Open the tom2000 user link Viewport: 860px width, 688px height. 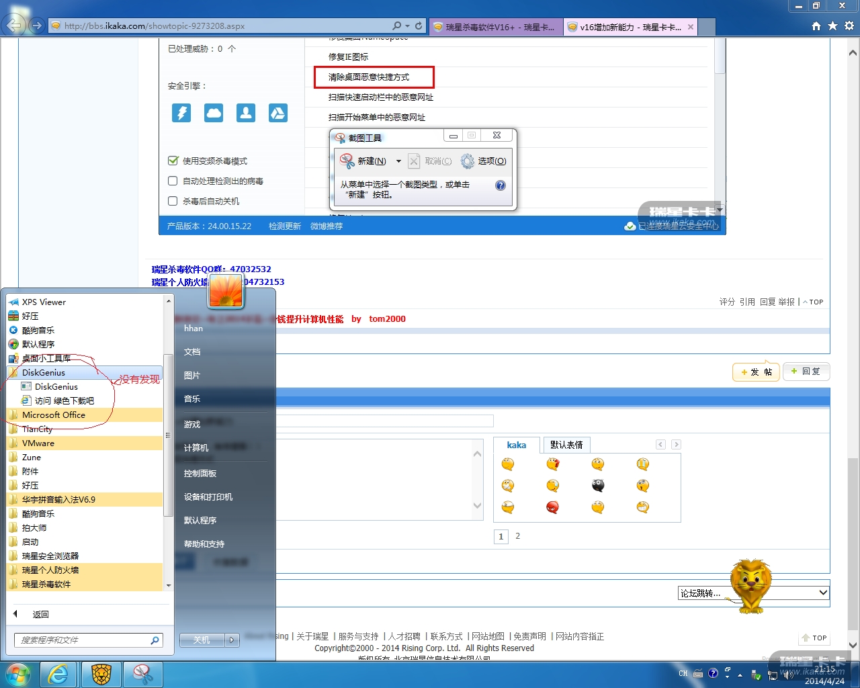tap(387, 318)
